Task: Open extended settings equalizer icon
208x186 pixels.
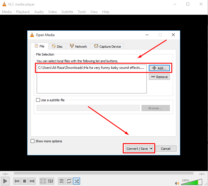Action: pyautogui.click(x=51, y=181)
